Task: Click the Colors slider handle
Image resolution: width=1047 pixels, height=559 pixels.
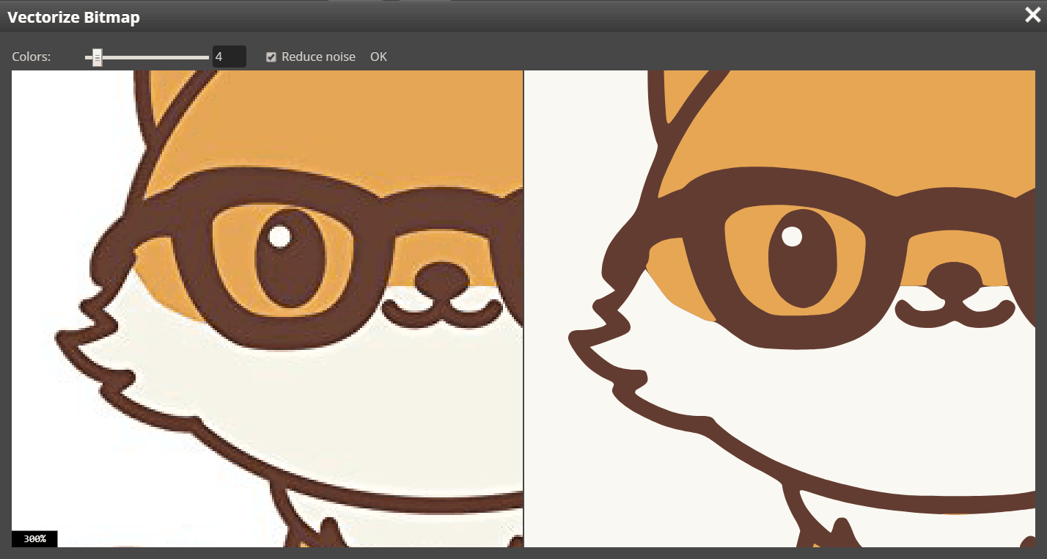Action: (x=96, y=56)
